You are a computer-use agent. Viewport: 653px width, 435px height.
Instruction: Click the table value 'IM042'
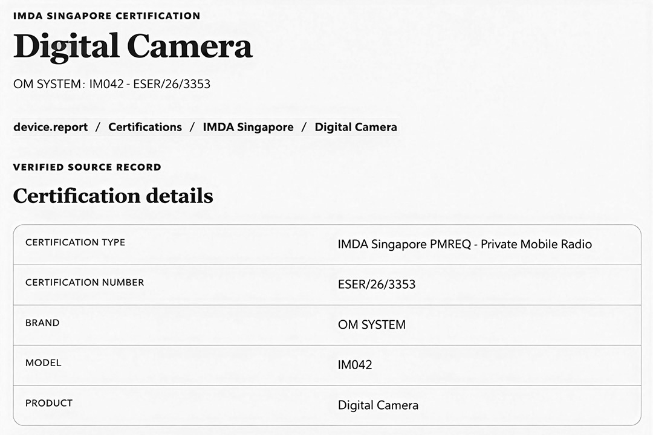tap(355, 365)
